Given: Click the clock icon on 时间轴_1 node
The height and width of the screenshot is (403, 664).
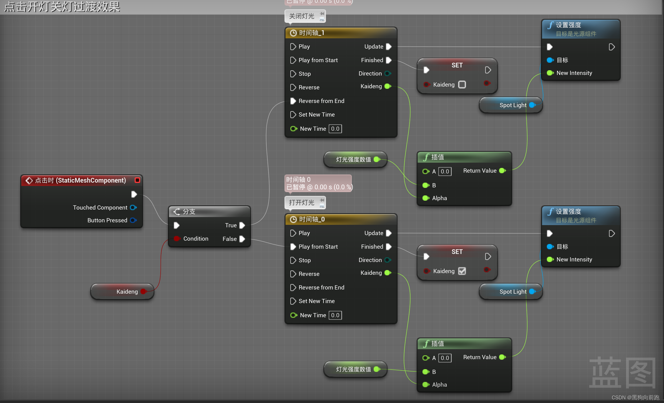Looking at the screenshot, I should tap(293, 33).
